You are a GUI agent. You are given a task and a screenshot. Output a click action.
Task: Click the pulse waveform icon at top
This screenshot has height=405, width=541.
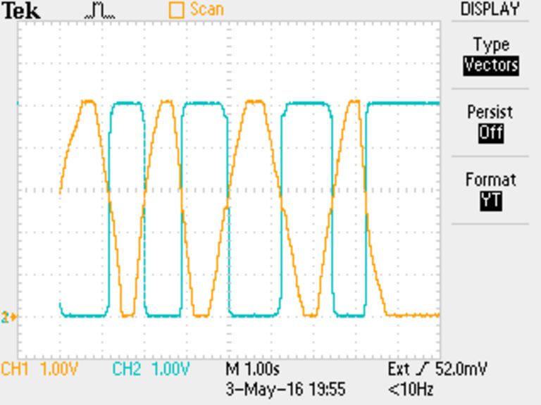pyautogui.click(x=99, y=10)
